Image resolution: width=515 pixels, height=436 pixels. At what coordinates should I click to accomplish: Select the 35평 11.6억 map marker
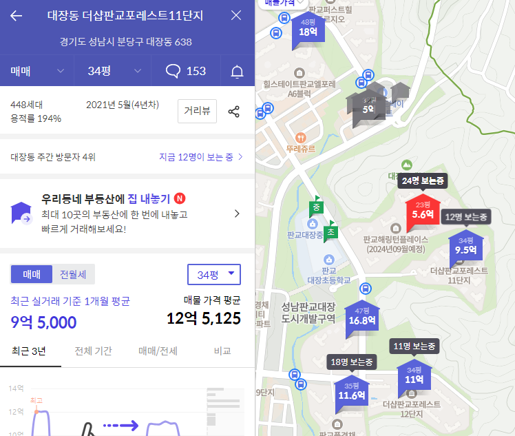(x=351, y=393)
